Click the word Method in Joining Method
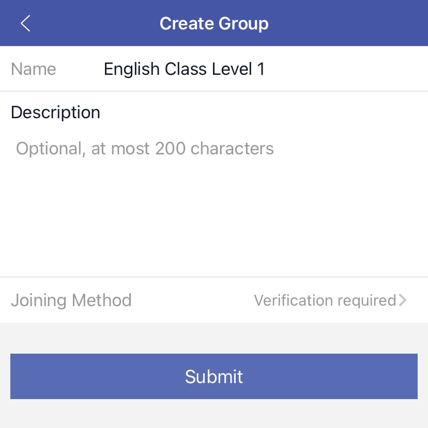Screen dimensions: 428x428 102,300
